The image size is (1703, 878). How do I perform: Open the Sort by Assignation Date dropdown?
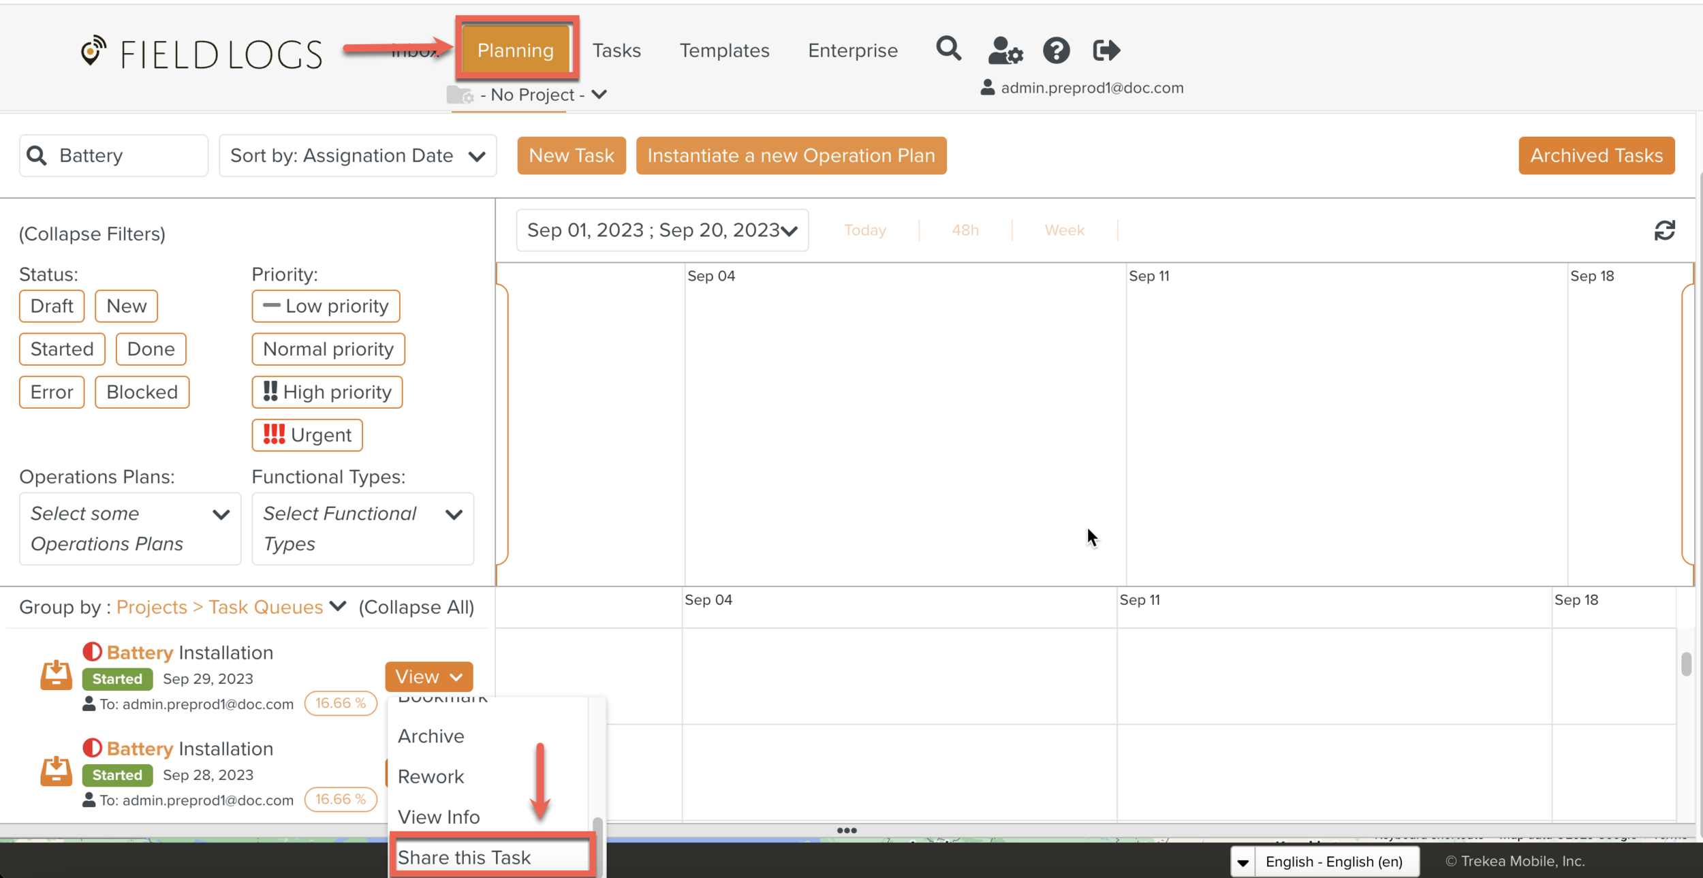click(x=358, y=156)
